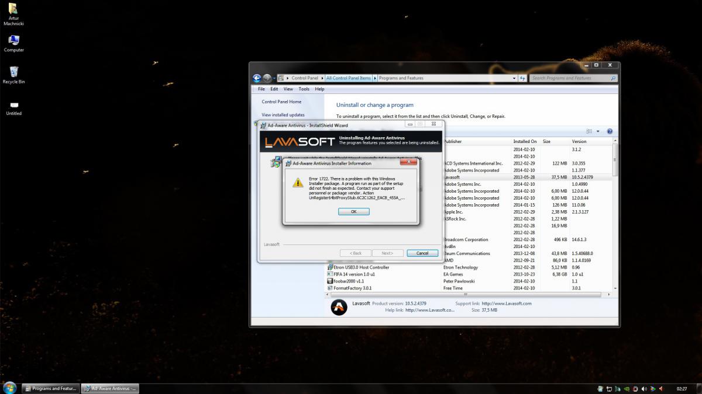Image resolution: width=702 pixels, height=394 pixels.
Task: Click the installer icon in the error dialog title bar
Action: tap(288, 163)
